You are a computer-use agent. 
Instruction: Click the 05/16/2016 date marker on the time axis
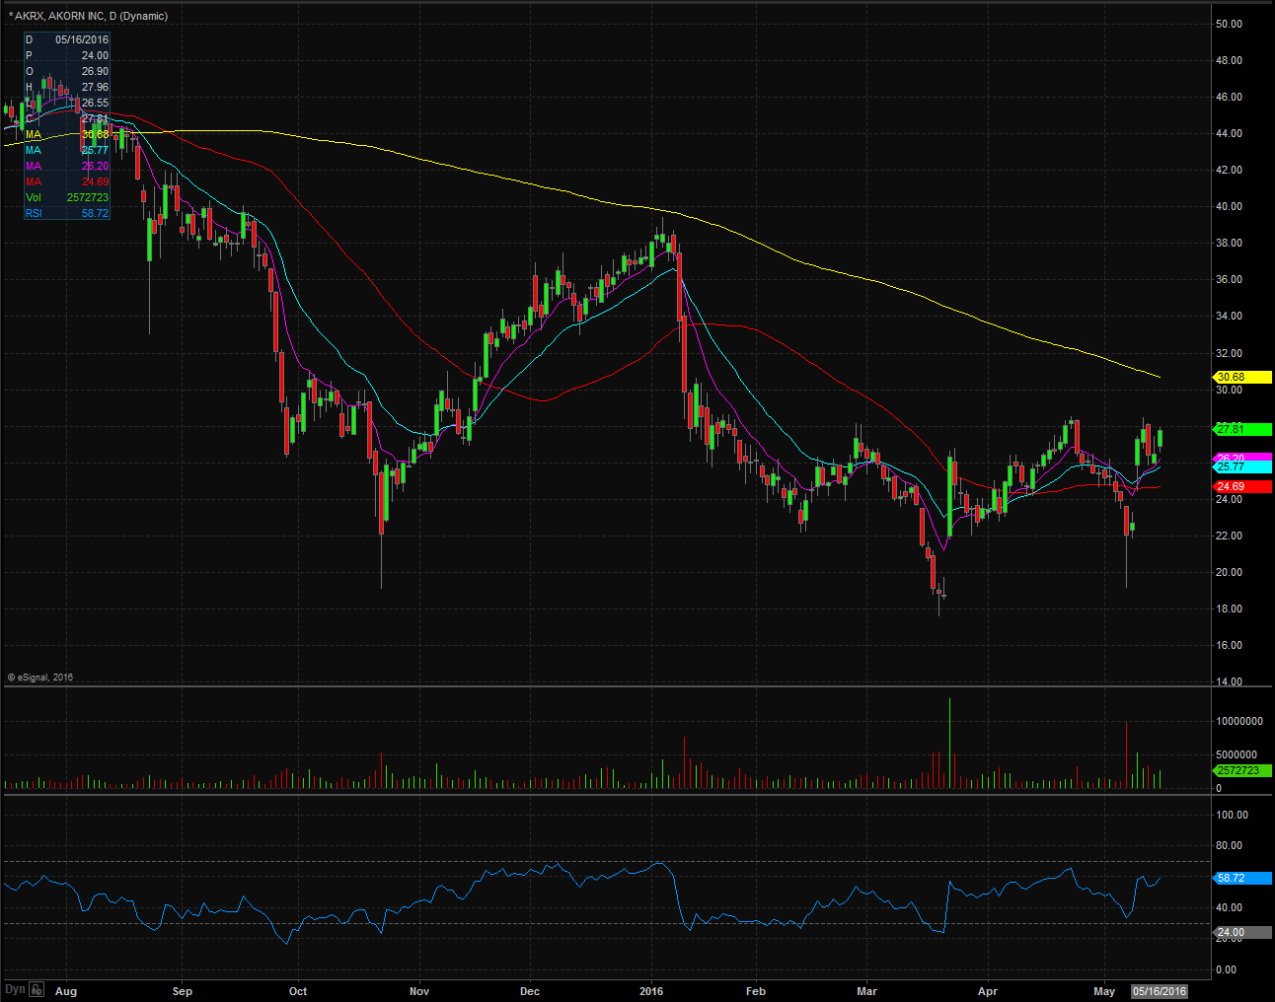click(x=1159, y=991)
